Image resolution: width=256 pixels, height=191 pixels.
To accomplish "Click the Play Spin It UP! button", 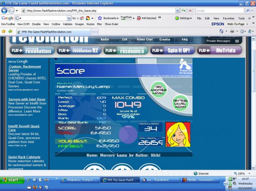I will pos(172,50).
